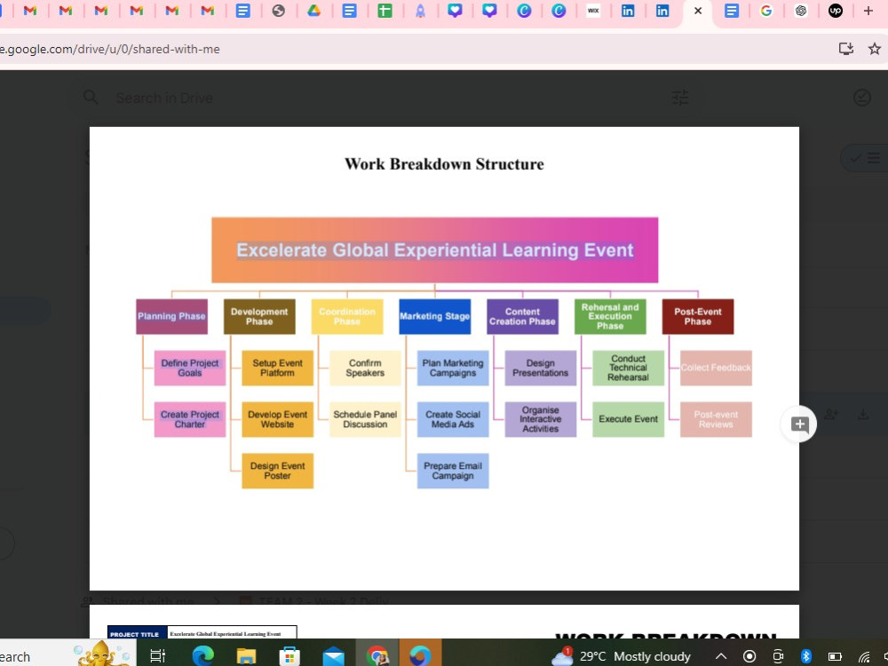Click the Drive search magnifier icon
The image size is (888, 666).
pos(91,98)
